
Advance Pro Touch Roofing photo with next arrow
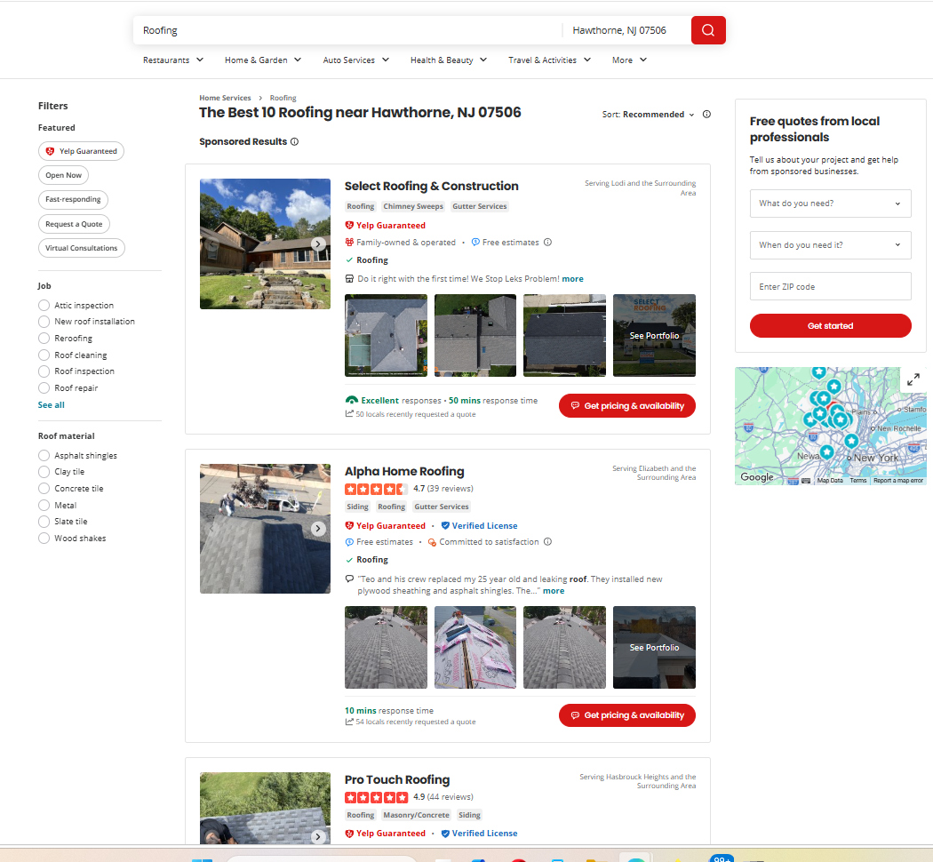tap(318, 836)
